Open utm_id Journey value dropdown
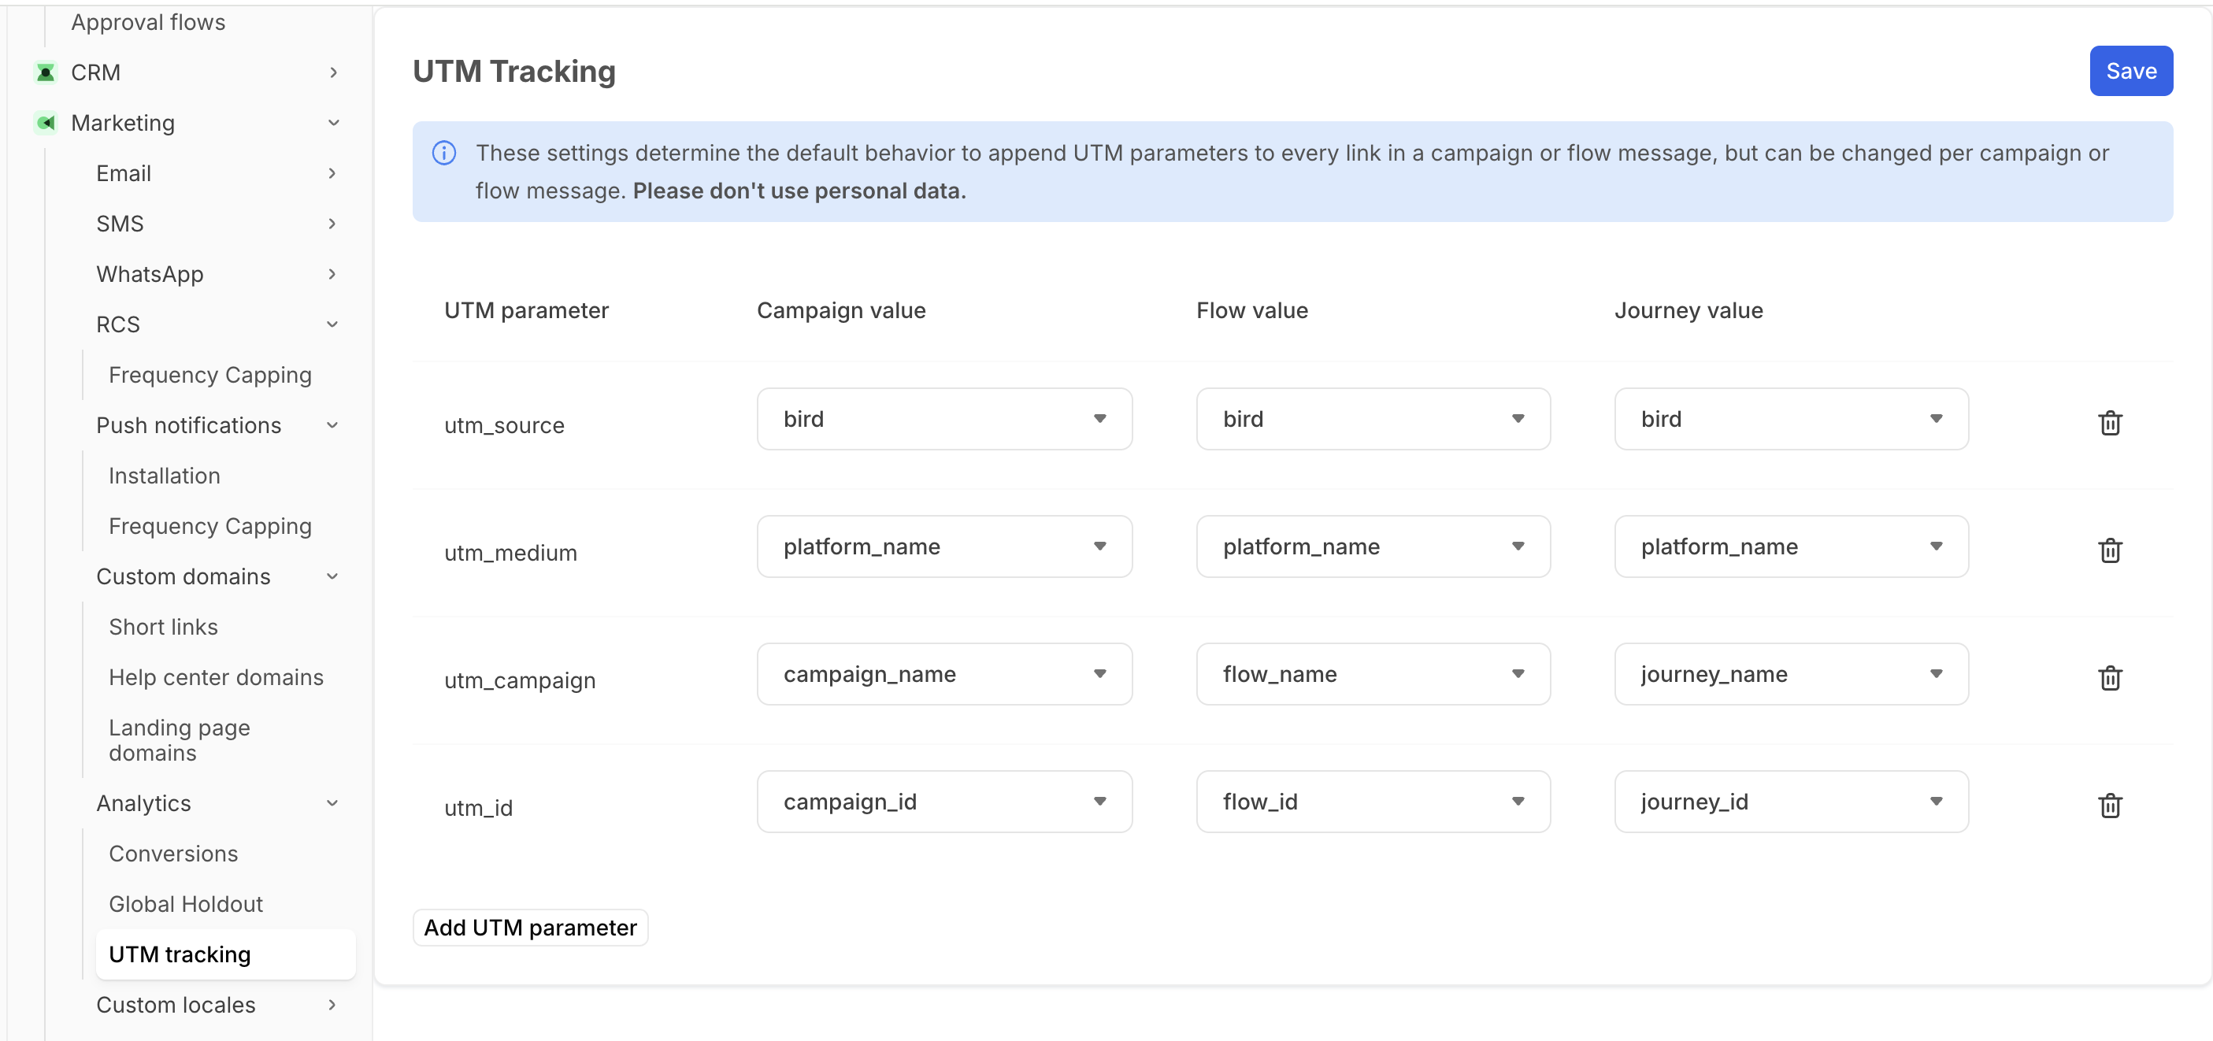 coord(1790,802)
